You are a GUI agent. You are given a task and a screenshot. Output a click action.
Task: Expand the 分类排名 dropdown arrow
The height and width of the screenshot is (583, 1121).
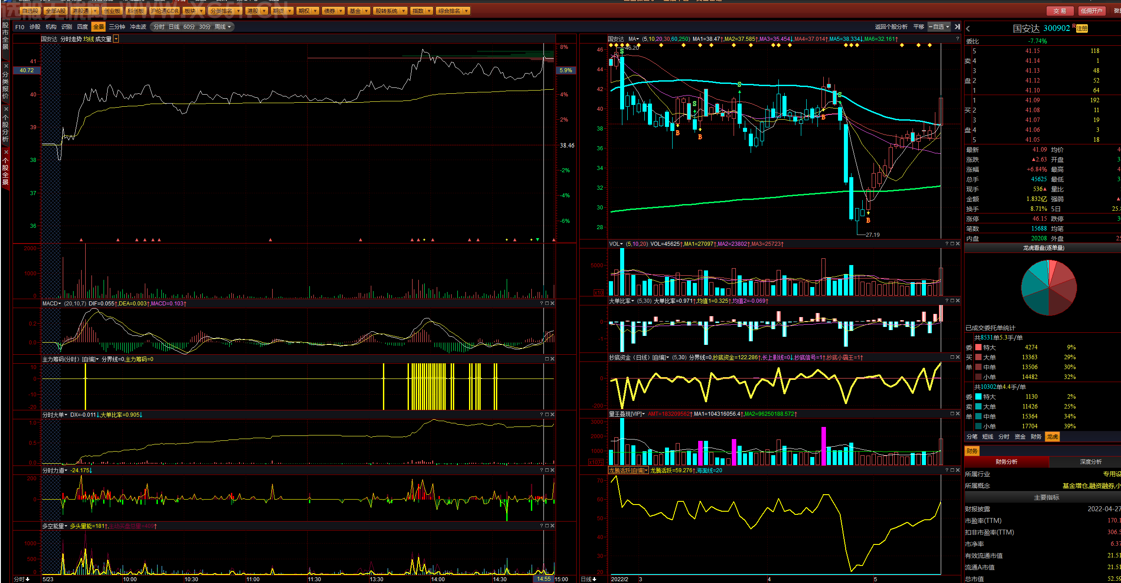(x=238, y=11)
